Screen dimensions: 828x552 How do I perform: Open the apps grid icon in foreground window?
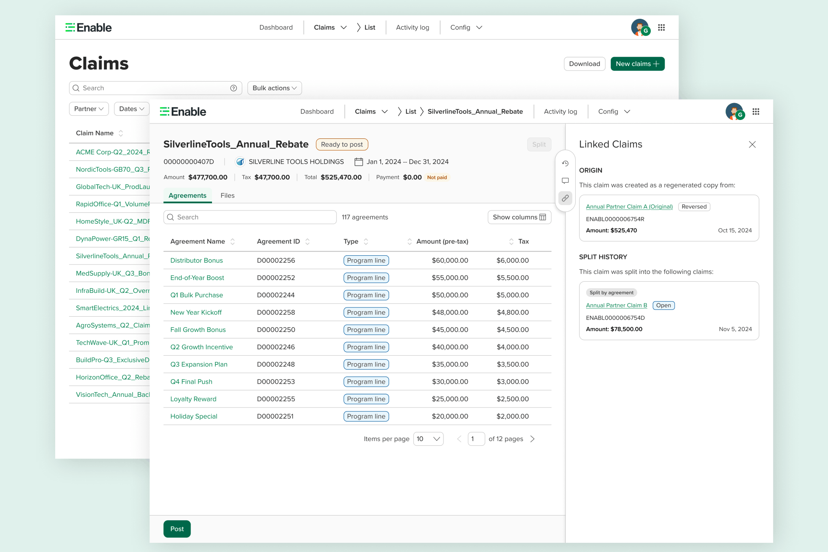click(756, 112)
